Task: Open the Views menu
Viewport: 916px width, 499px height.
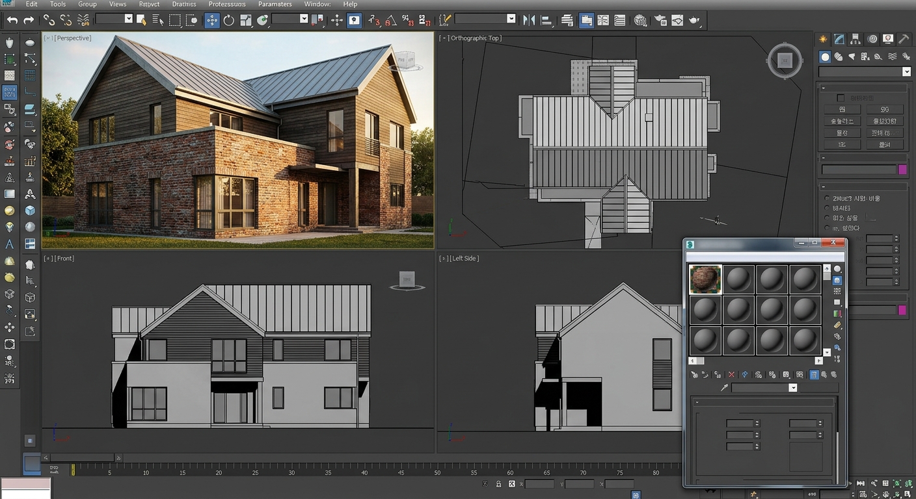Action: coord(117,4)
